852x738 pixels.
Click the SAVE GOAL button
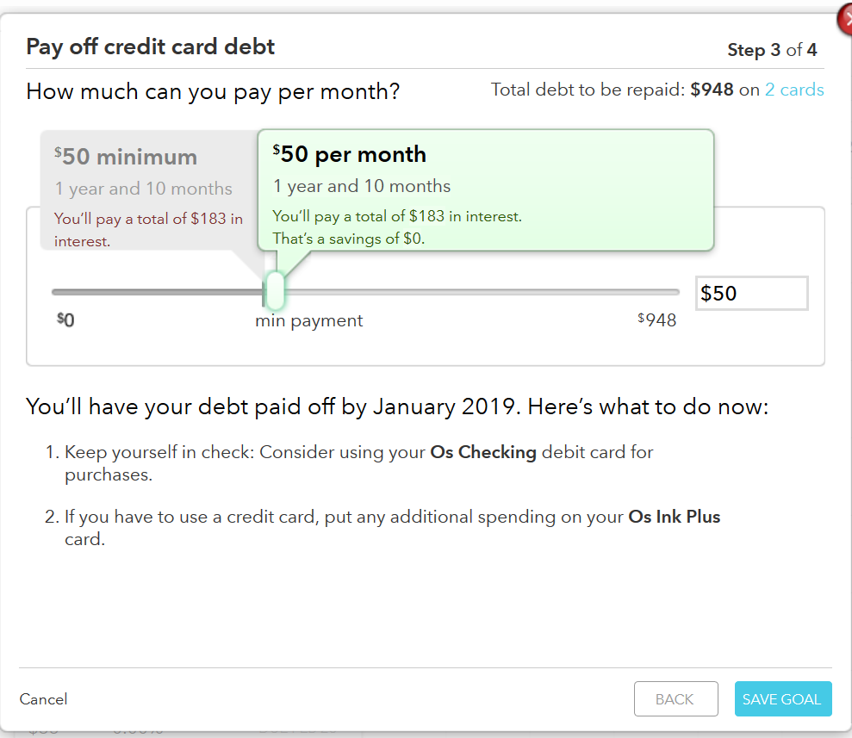(782, 699)
